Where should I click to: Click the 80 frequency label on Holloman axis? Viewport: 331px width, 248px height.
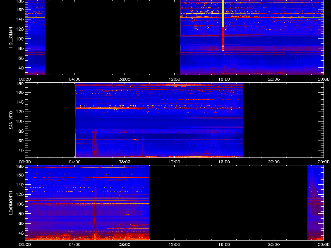(21, 48)
